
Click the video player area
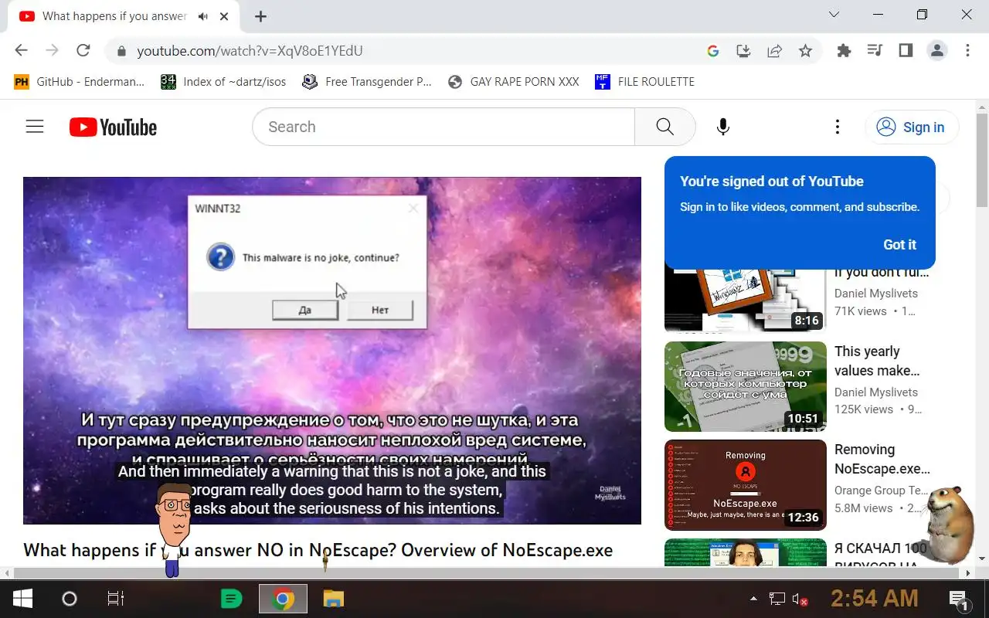coord(332,351)
